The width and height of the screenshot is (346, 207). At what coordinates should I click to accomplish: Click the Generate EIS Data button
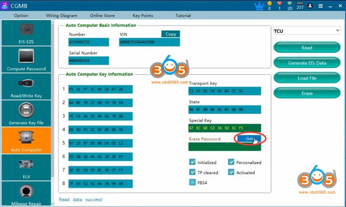(x=307, y=63)
